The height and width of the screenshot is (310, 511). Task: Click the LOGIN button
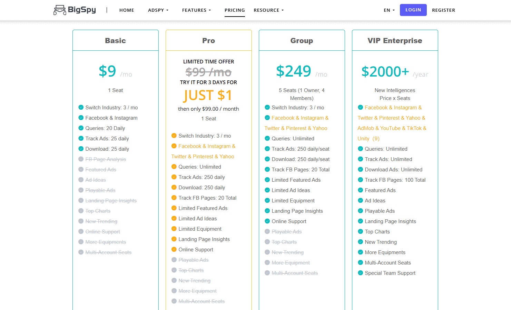[x=413, y=10]
